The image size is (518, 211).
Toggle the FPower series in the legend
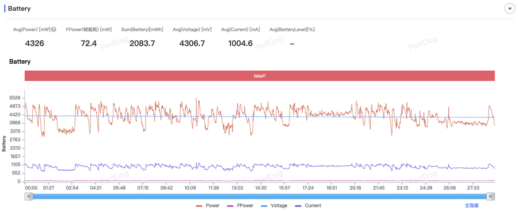coord(241,205)
